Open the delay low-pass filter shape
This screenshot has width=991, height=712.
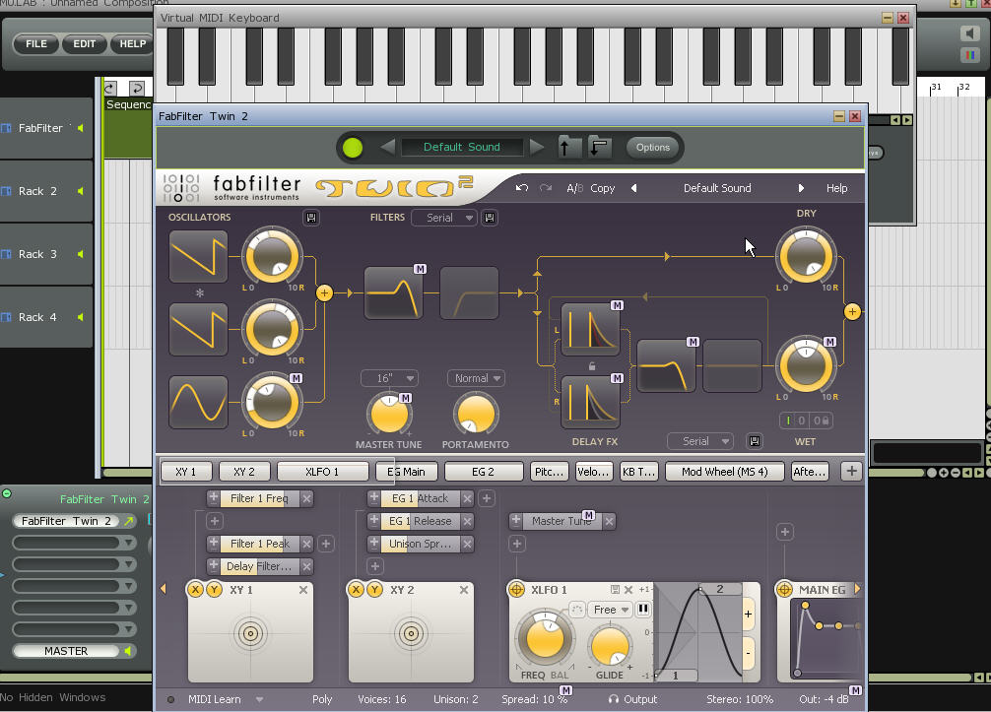click(666, 365)
